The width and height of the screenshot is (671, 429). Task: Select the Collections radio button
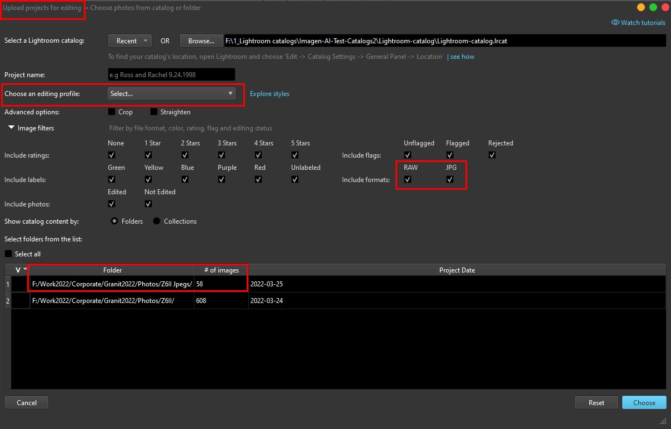pyautogui.click(x=157, y=221)
